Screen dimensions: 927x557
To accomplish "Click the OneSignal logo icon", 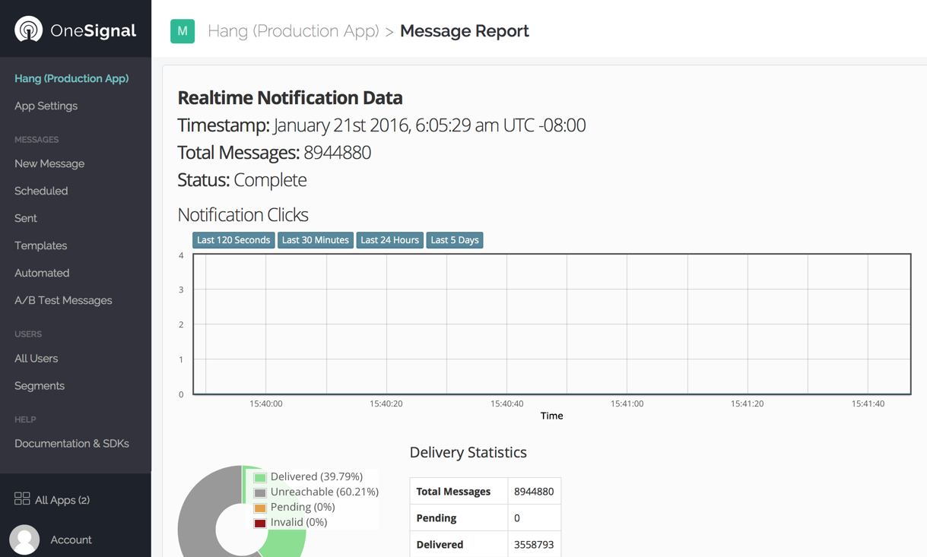I will coord(29,30).
